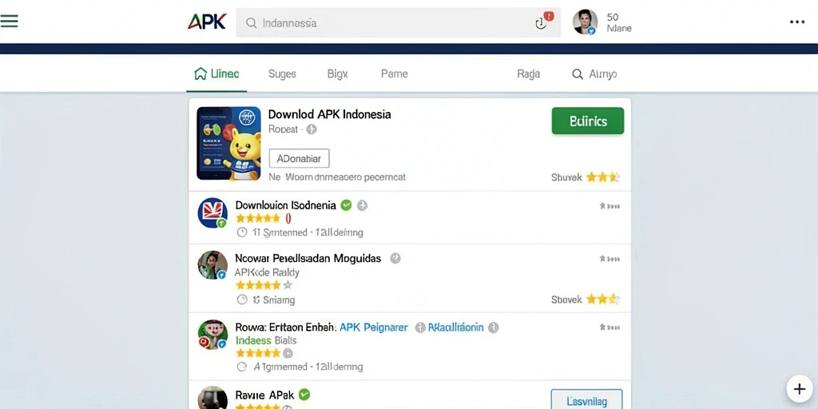818x409 pixels.
Task: Open the Ncowar Peredlsadan Moguidas avatar
Action: (212, 265)
